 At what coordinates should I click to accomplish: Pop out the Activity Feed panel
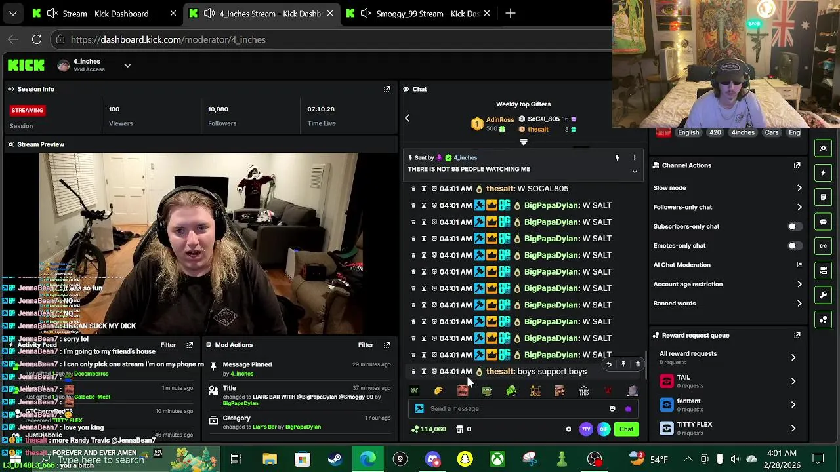point(190,345)
